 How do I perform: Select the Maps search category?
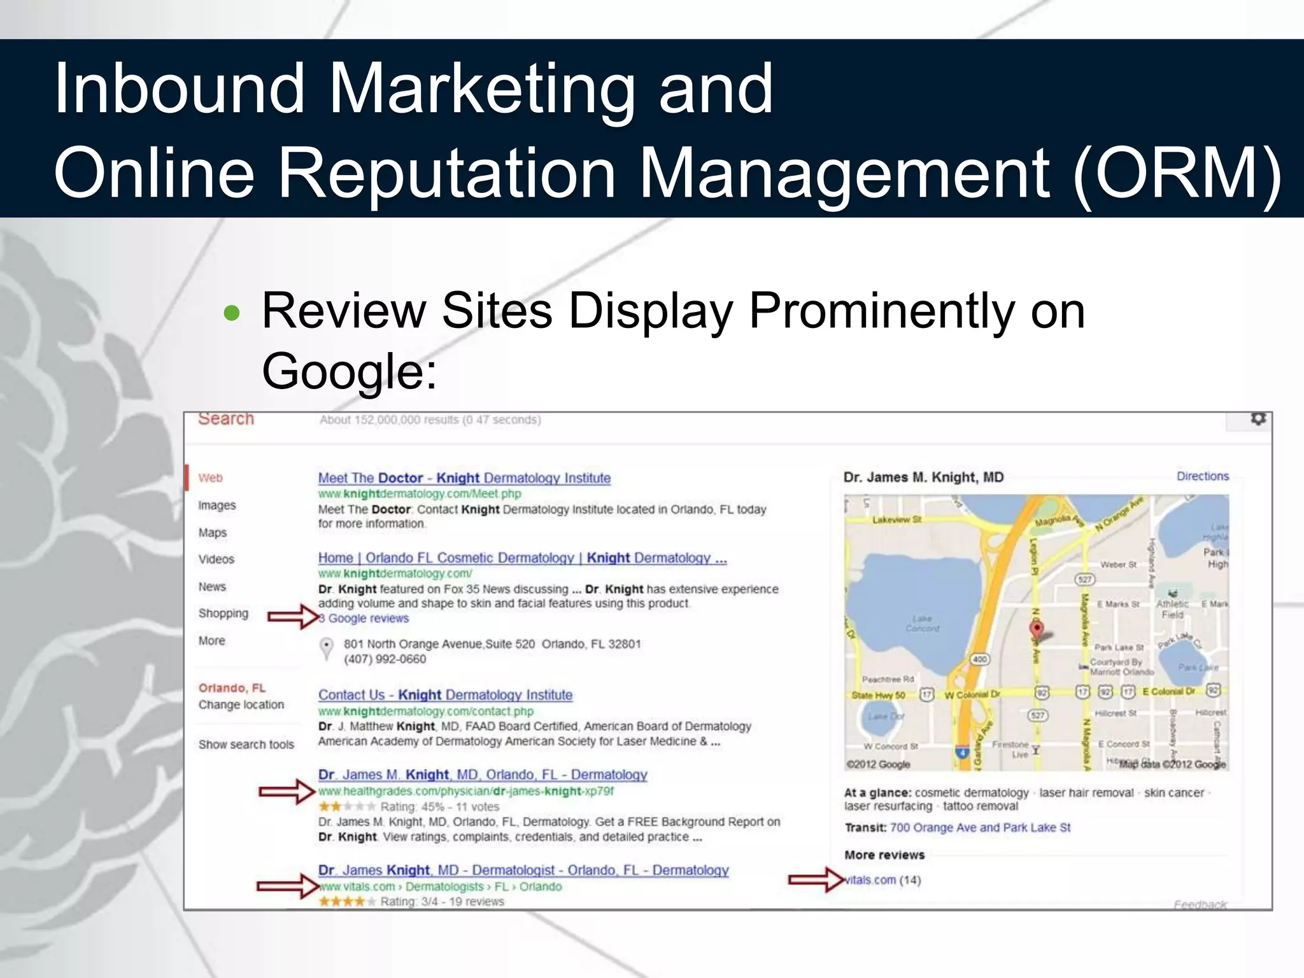(x=212, y=532)
